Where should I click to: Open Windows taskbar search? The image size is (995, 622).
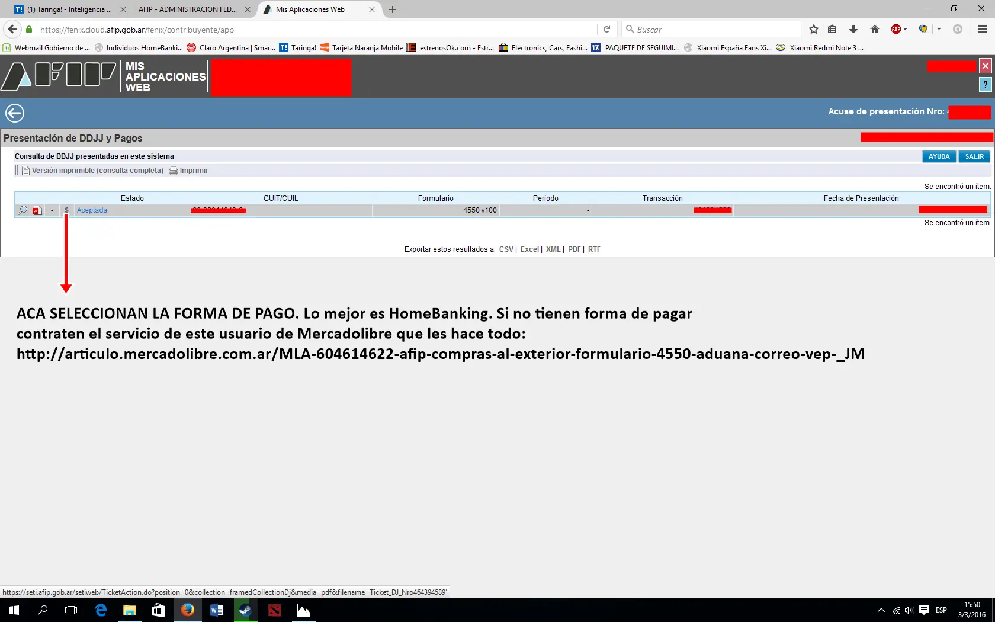coord(43,610)
